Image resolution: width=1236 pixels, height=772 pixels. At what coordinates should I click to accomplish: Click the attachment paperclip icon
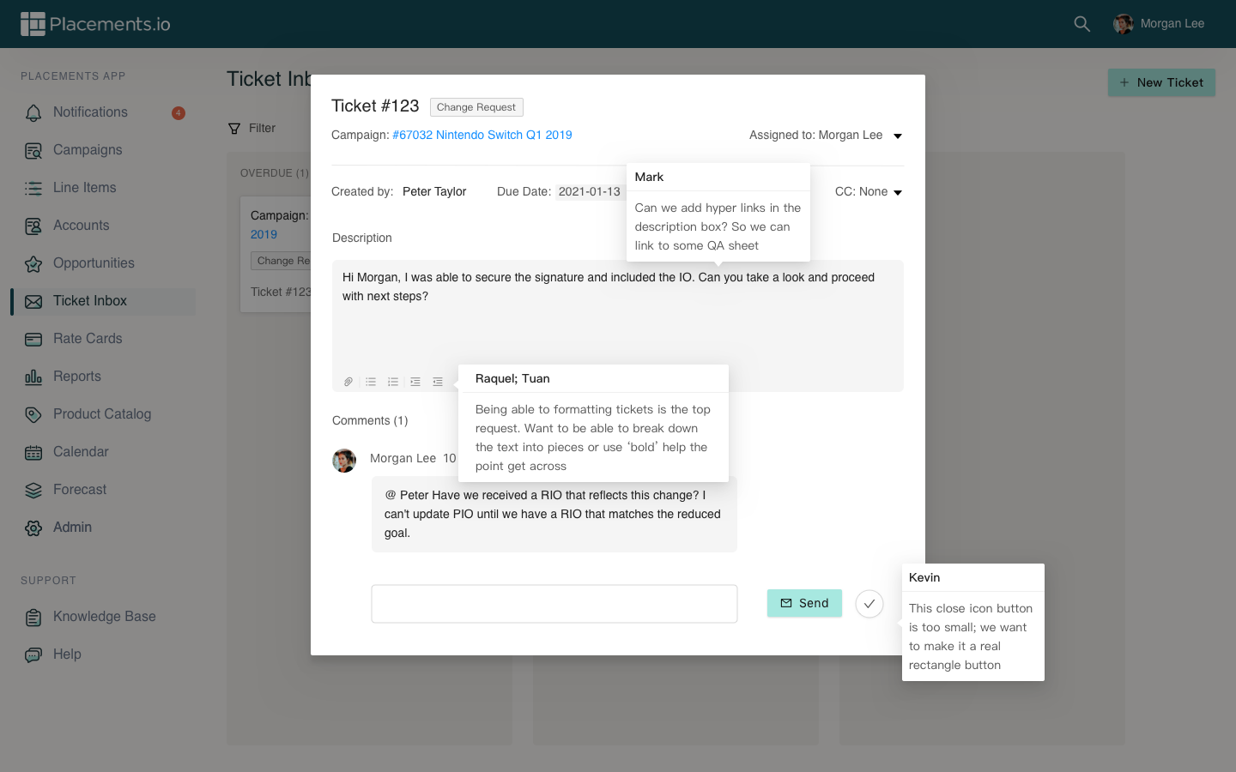pos(348,382)
